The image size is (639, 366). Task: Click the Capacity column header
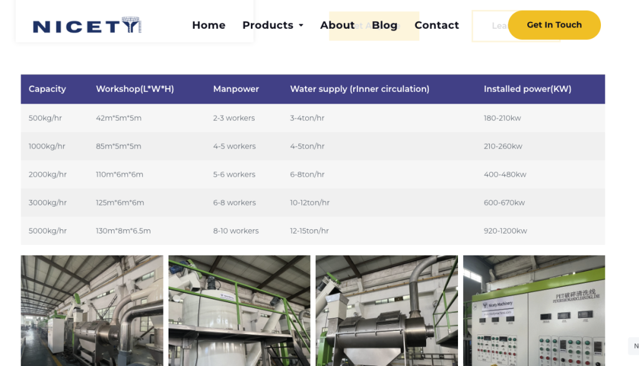click(47, 89)
